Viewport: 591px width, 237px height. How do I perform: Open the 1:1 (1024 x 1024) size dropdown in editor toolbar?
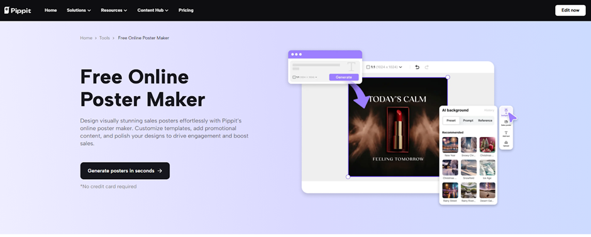coord(384,67)
